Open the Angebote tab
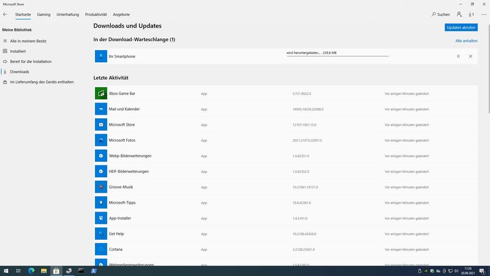Viewport: 490px width, 276px height. [121, 14]
